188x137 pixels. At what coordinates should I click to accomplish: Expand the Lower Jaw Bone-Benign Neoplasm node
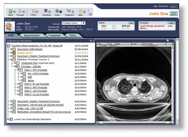point(8,119)
